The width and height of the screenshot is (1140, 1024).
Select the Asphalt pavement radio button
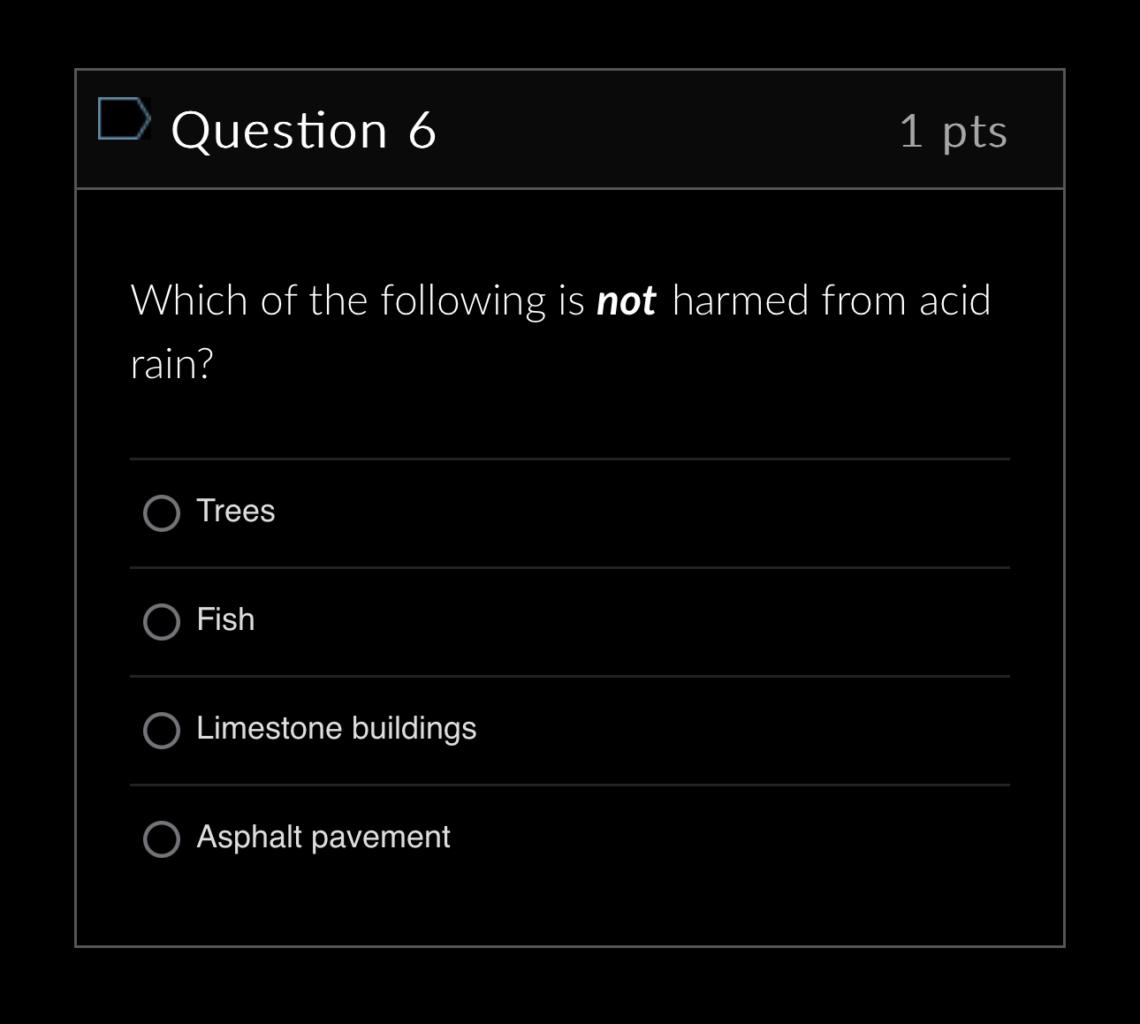(161, 839)
